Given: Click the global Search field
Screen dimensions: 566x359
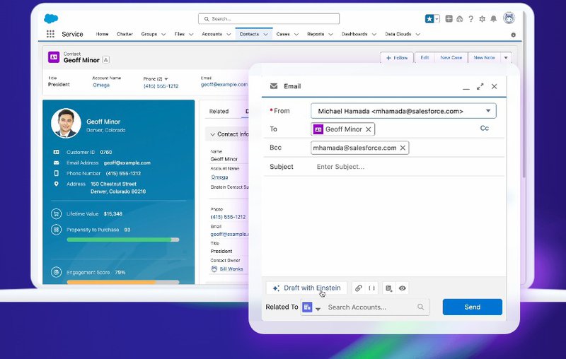Looking at the screenshot, I should click(x=269, y=19).
